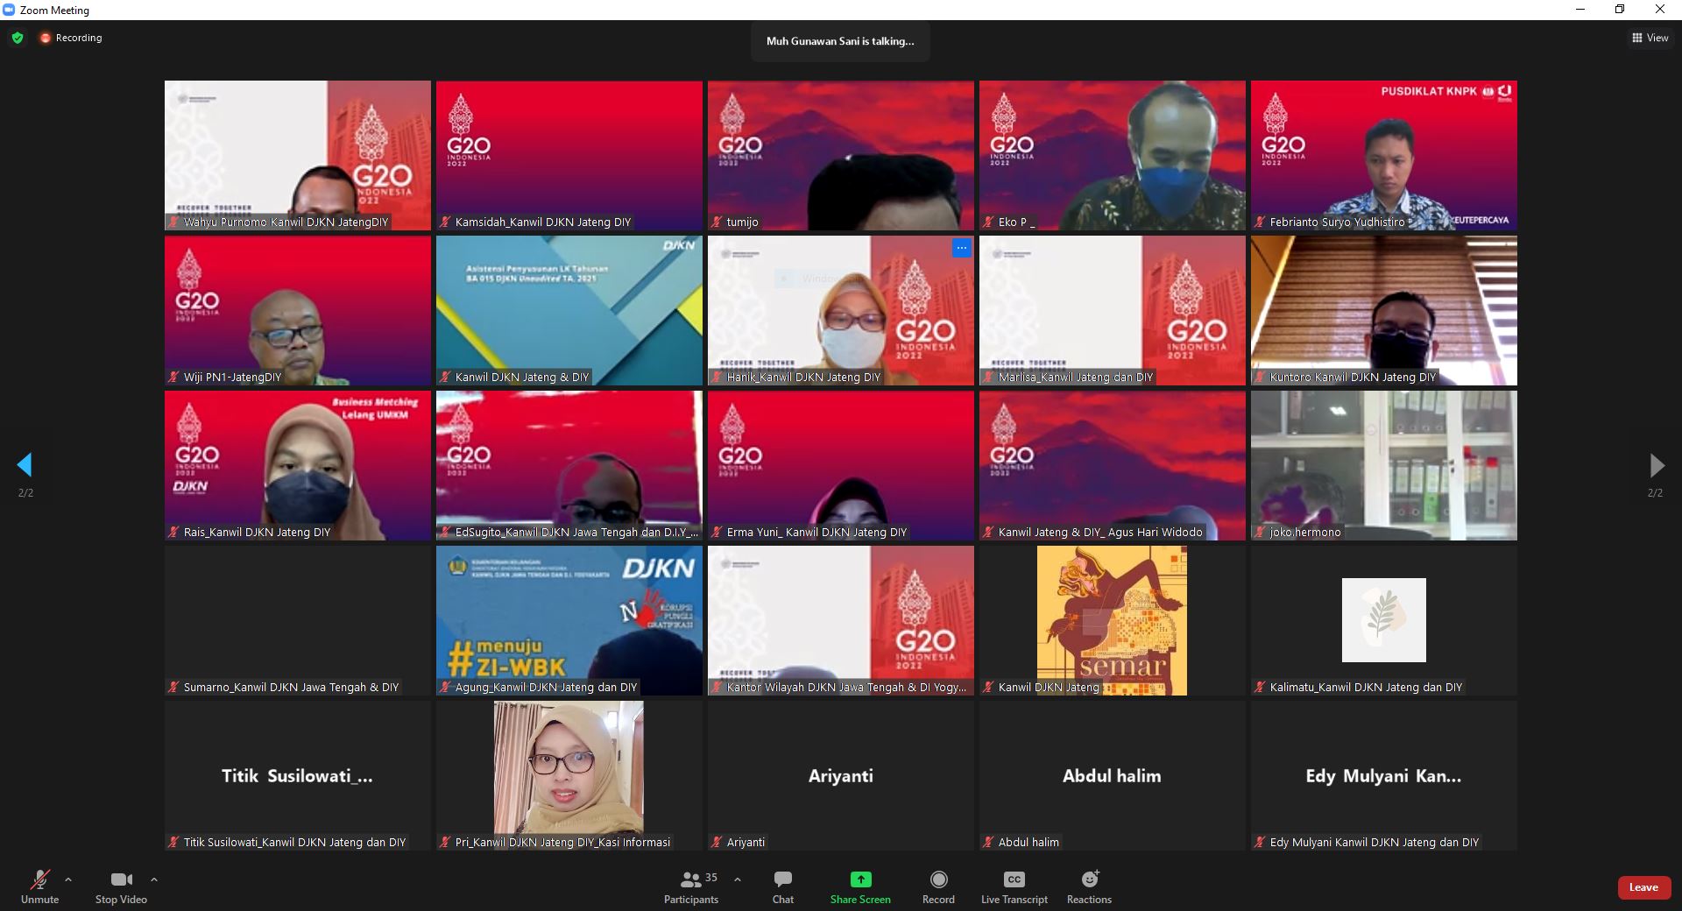Click the Recording indicator

(71, 38)
